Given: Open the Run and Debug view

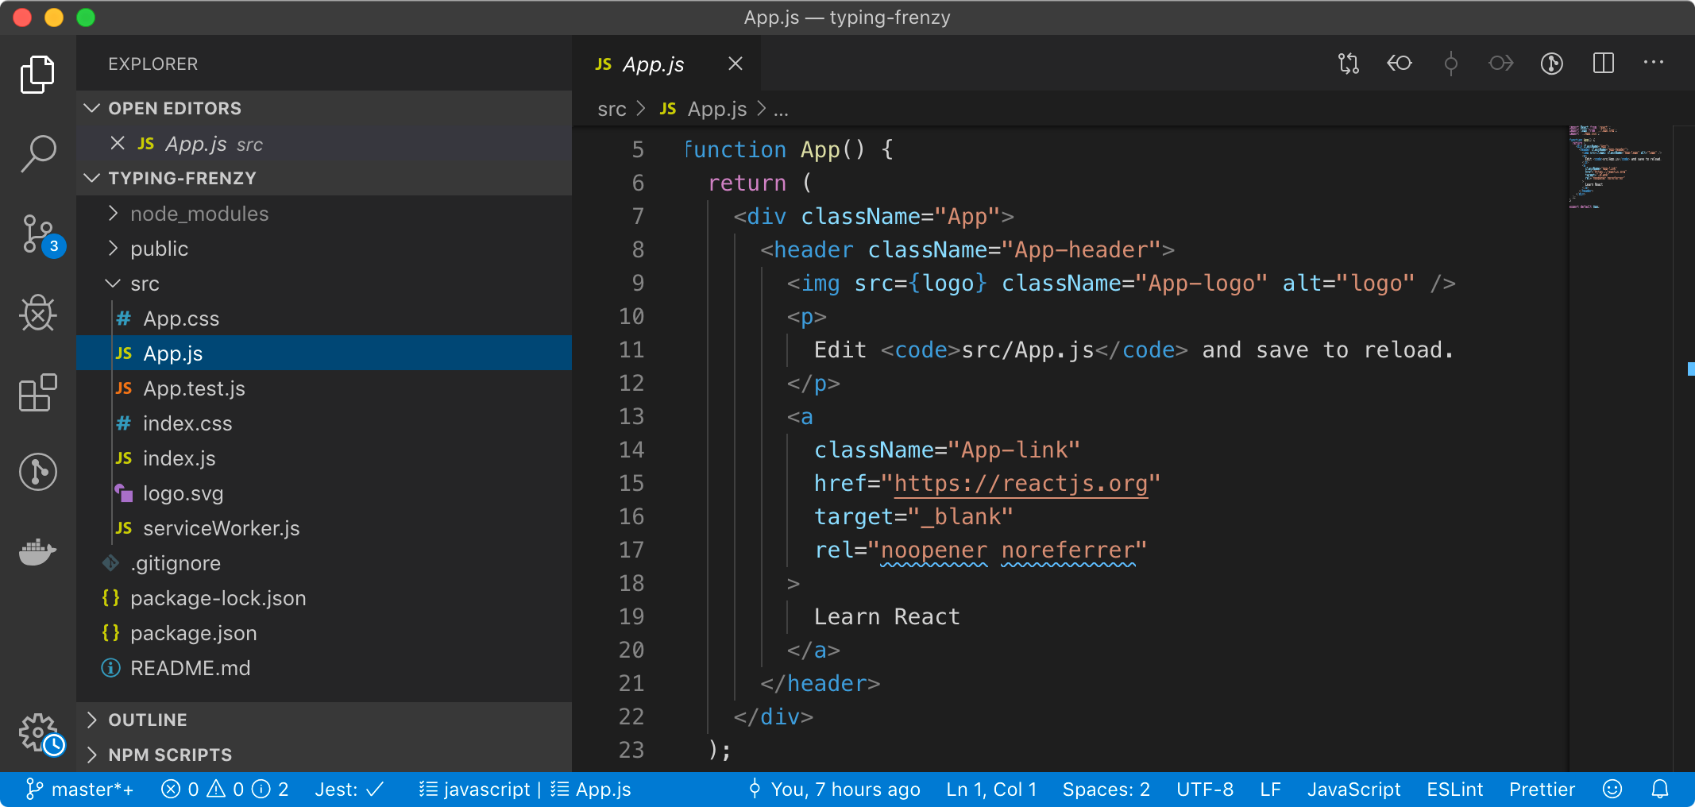Looking at the screenshot, I should click(37, 313).
